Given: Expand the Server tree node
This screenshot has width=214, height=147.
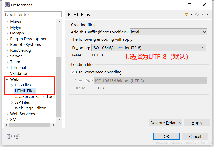Looking at the screenshot, I should pyautogui.click(x=7, y=56).
